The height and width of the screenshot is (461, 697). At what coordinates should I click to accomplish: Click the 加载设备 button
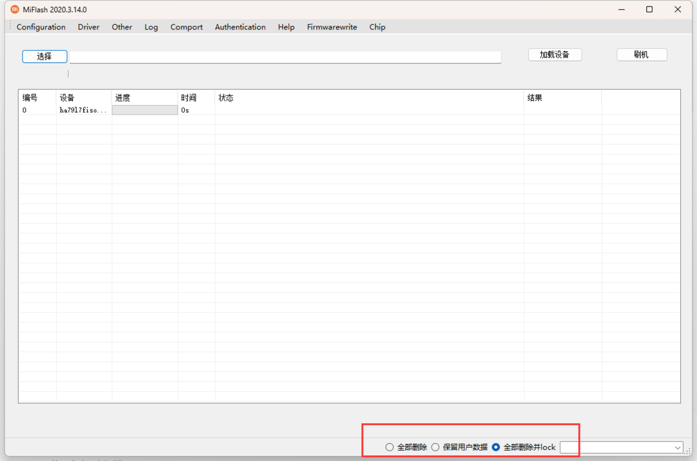(x=555, y=54)
